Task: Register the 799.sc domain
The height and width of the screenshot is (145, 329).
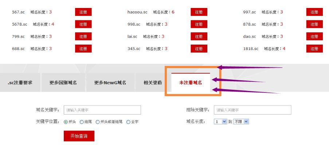Action: click(x=83, y=36)
